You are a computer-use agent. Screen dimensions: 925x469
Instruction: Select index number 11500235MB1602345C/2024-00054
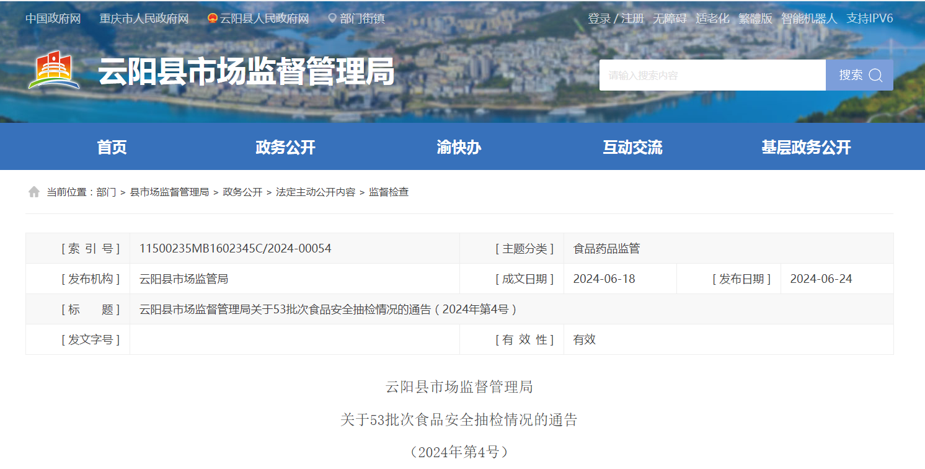pos(235,249)
